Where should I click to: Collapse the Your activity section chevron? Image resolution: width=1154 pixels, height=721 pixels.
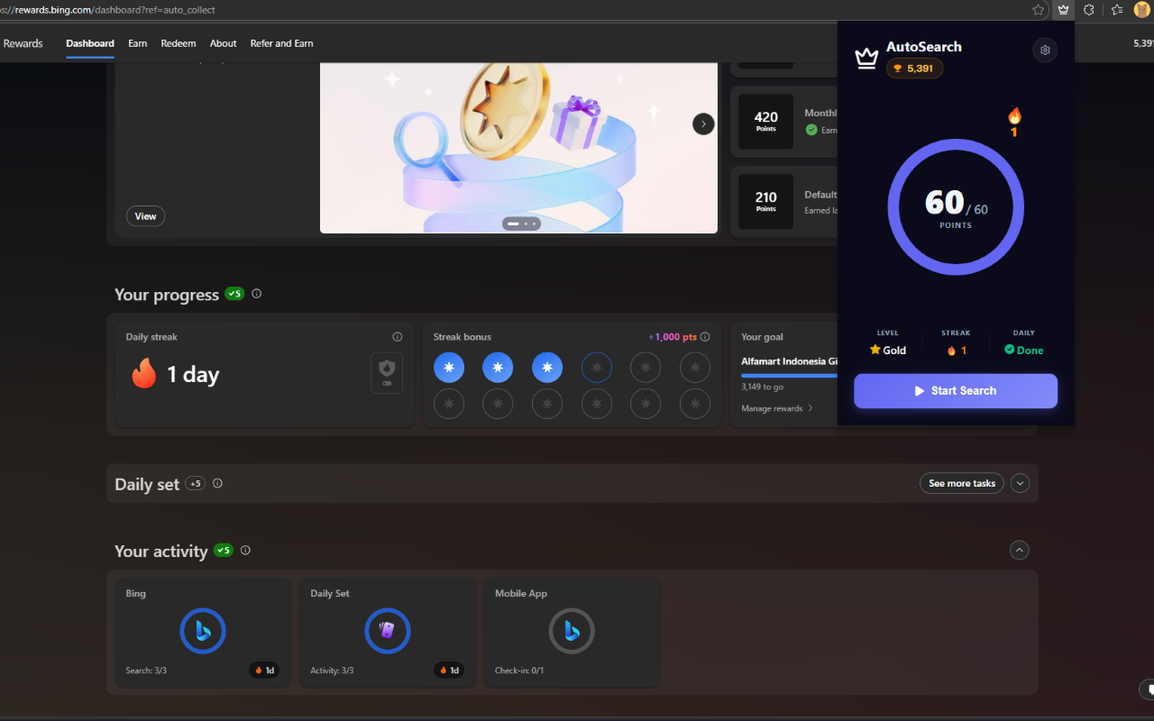point(1020,550)
